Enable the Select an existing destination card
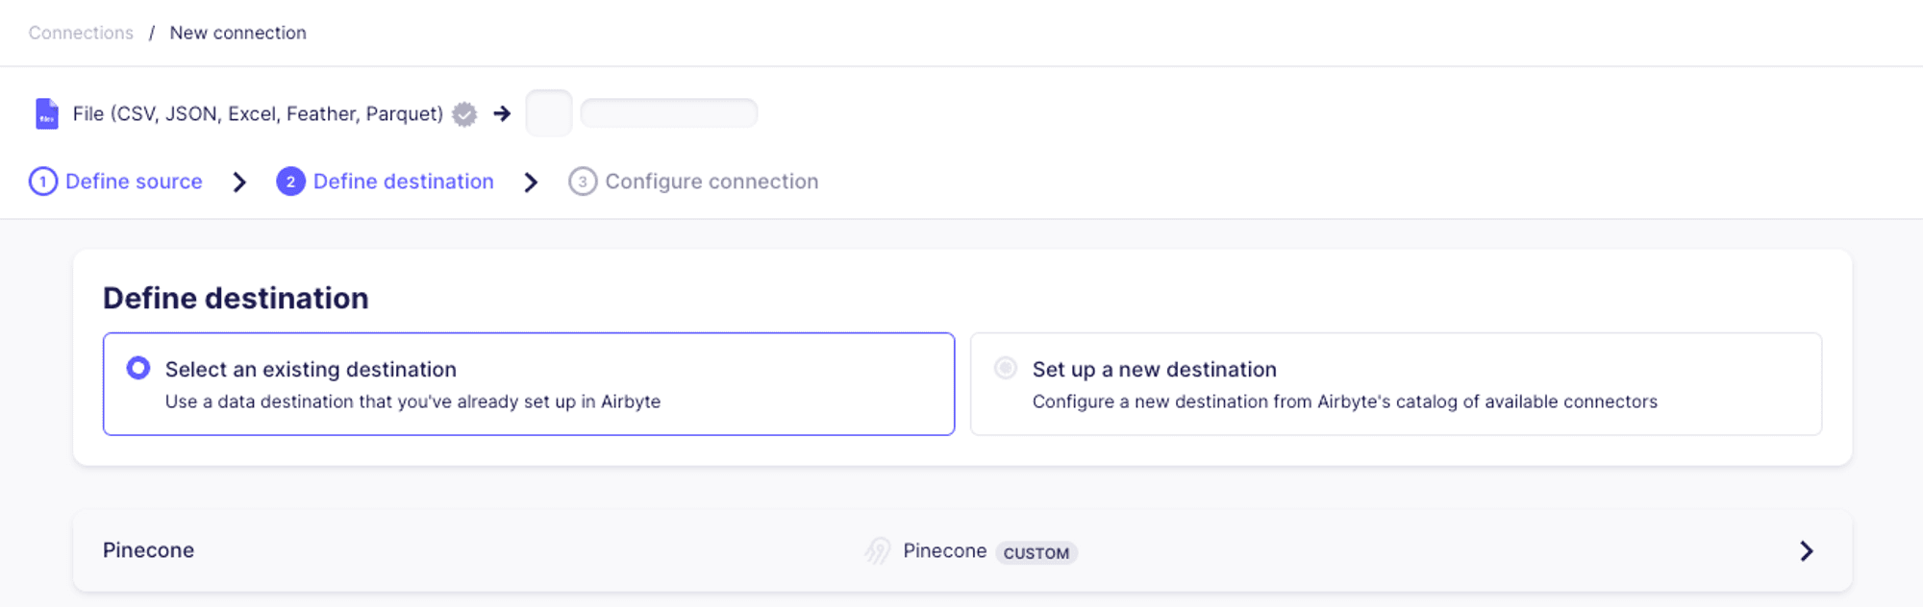The image size is (1923, 607). (x=529, y=384)
